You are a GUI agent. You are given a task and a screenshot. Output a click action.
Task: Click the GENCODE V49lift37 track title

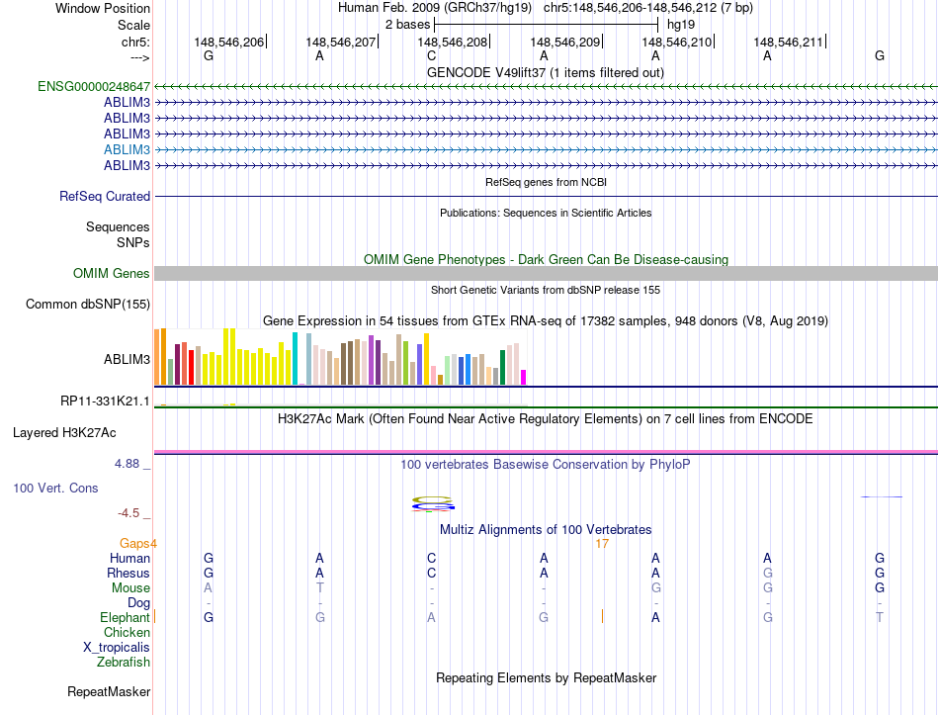coord(546,73)
